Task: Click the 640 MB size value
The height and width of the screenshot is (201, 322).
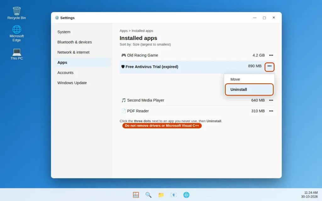Action: (x=258, y=100)
